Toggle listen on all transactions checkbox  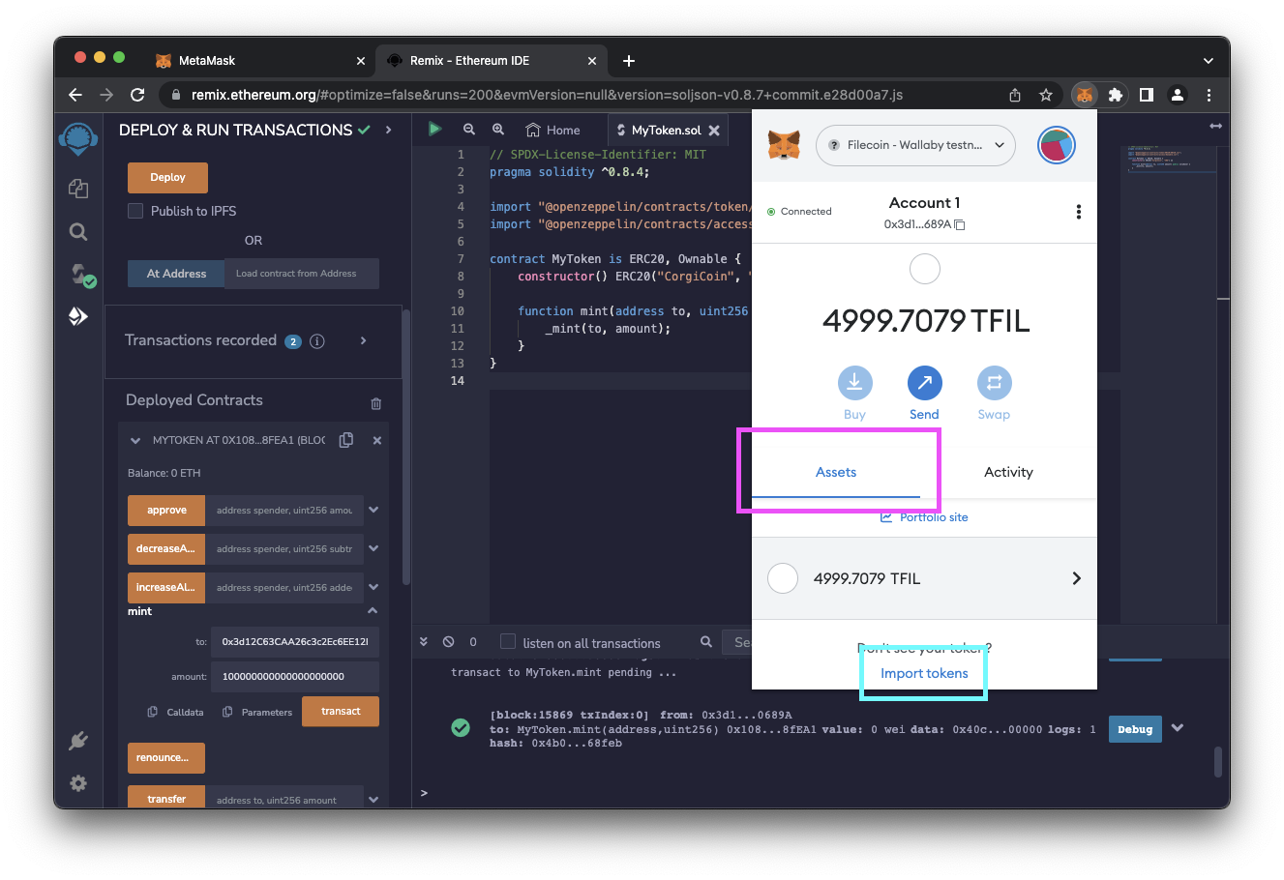[507, 641]
